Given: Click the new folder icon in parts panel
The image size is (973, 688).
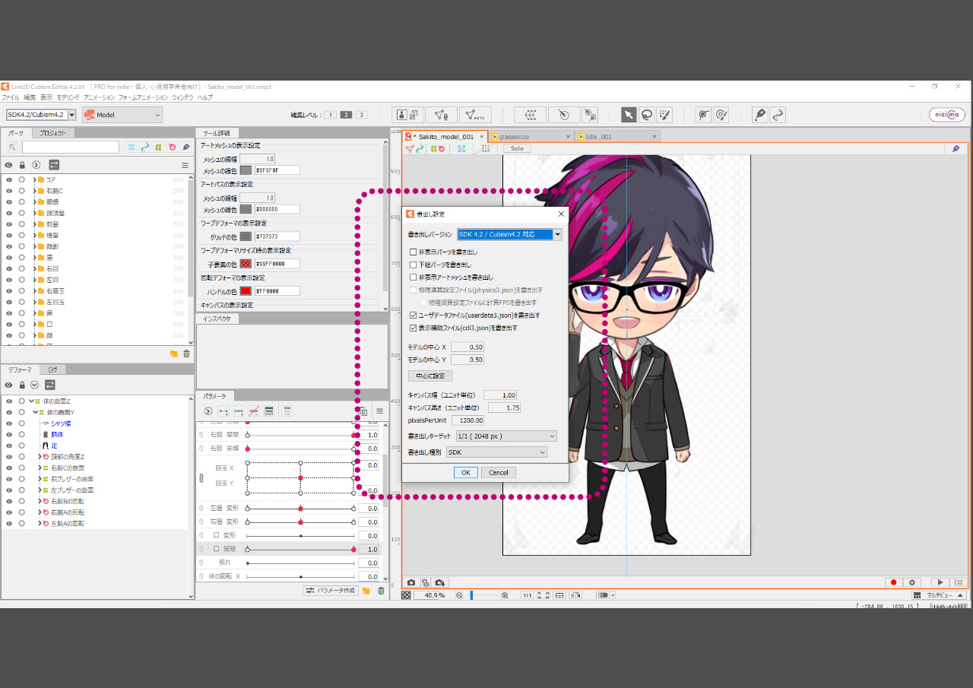Looking at the screenshot, I should 173,354.
